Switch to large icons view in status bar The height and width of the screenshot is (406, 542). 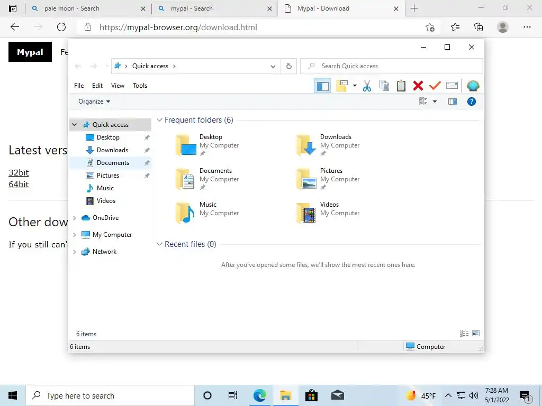(x=476, y=334)
